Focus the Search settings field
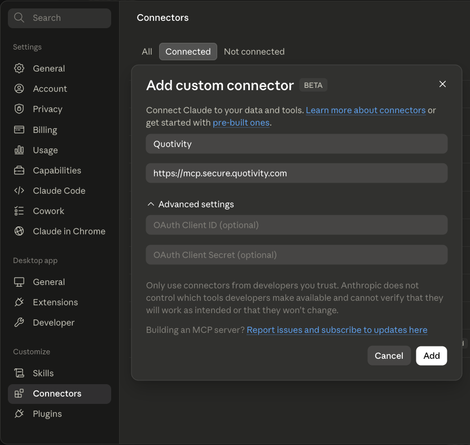Image resolution: width=470 pixels, height=445 pixels. pos(59,18)
